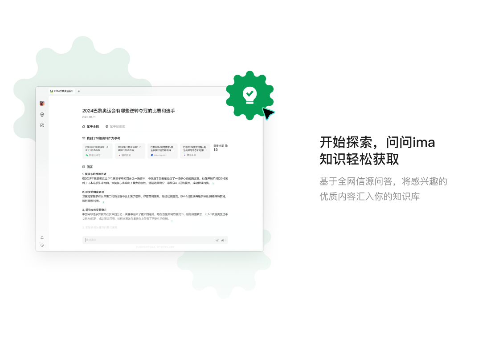
Task: Click the date text 2024-08-14
Action: [x=89, y=117]
